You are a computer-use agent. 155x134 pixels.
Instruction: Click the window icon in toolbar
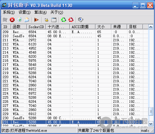pyautogui.click(x=54, y=20)
